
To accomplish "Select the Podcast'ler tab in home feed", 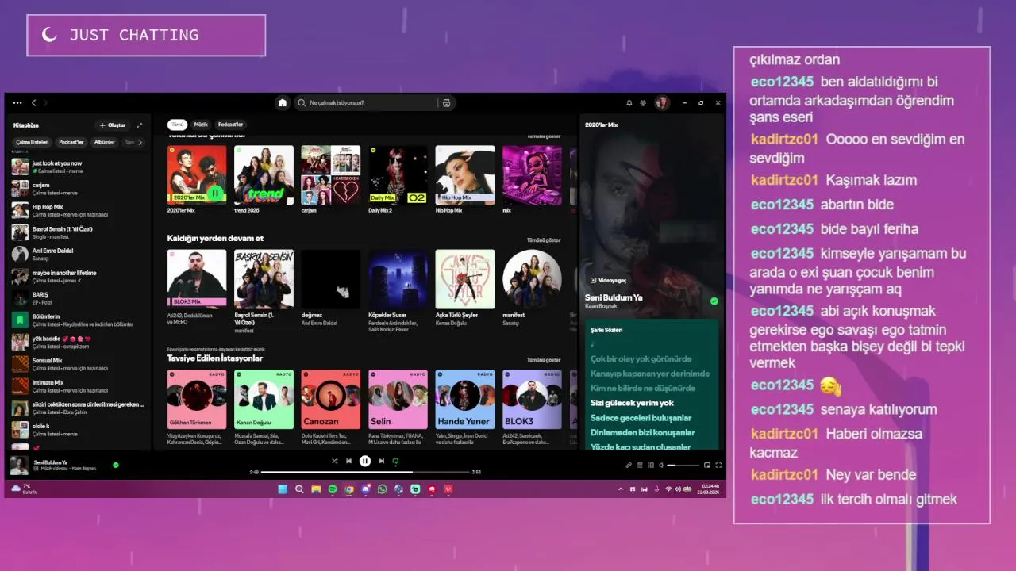I will [231, 125].
